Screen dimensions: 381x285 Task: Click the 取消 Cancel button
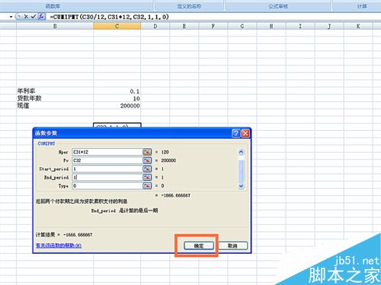pyautogui.click(x=232, y=245)
